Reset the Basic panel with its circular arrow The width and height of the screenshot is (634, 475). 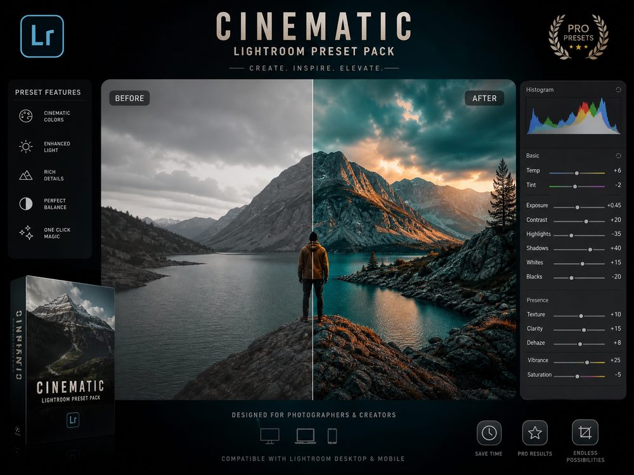618,156
